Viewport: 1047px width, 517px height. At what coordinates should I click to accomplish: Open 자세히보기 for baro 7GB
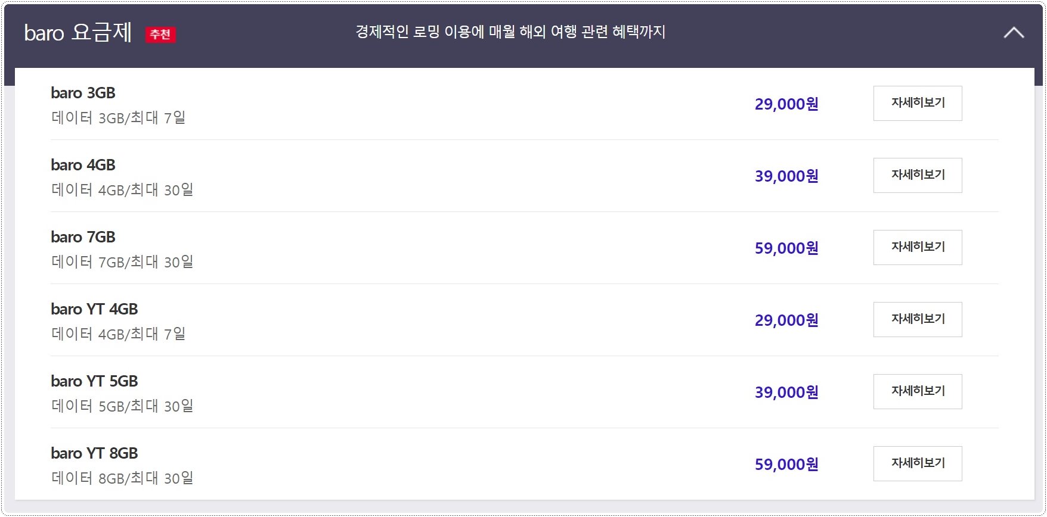pyautogui.click(x=918, y=247)
